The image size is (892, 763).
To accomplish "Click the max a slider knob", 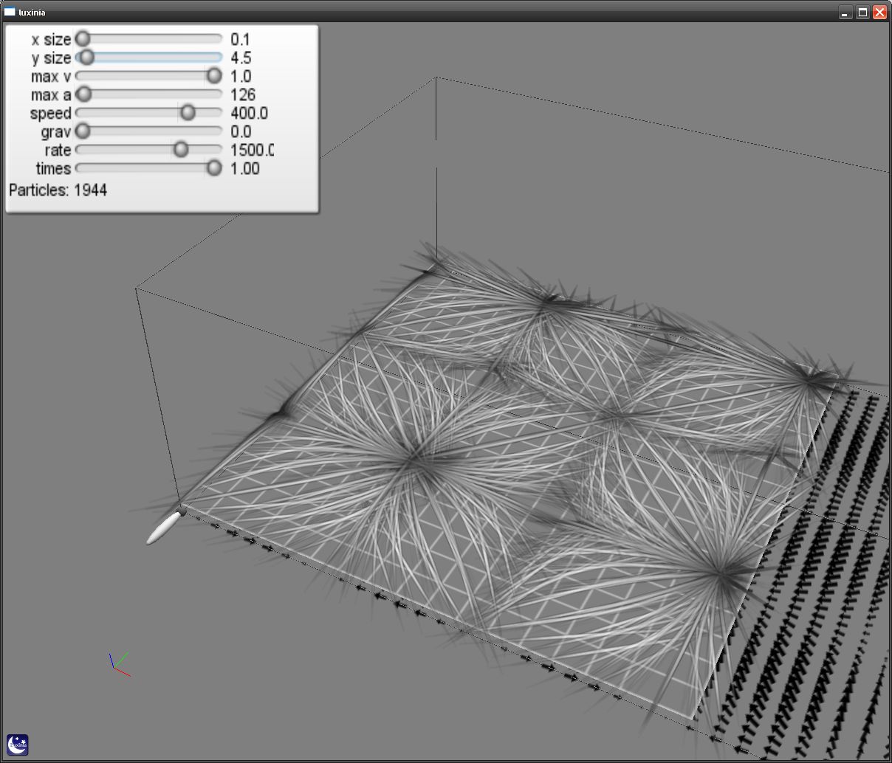I will click(x=84, y=94).
